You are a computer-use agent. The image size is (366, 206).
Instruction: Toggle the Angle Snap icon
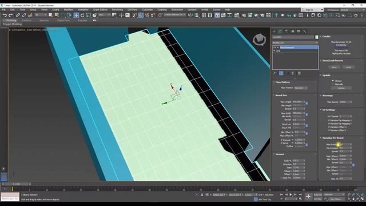pyautogui.click(x=141, y=15)
